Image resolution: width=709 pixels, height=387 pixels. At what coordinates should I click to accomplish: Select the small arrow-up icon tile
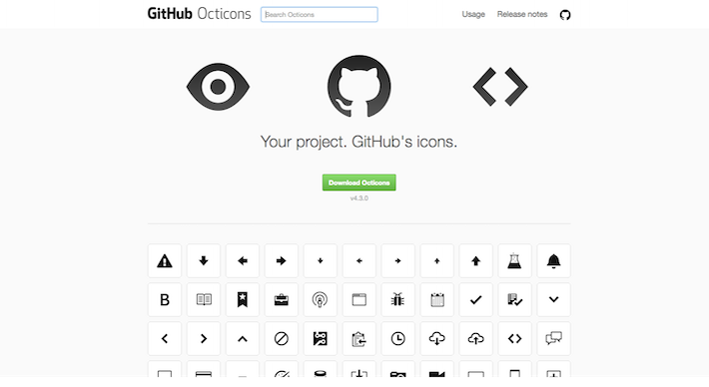(x=436, y=261)
